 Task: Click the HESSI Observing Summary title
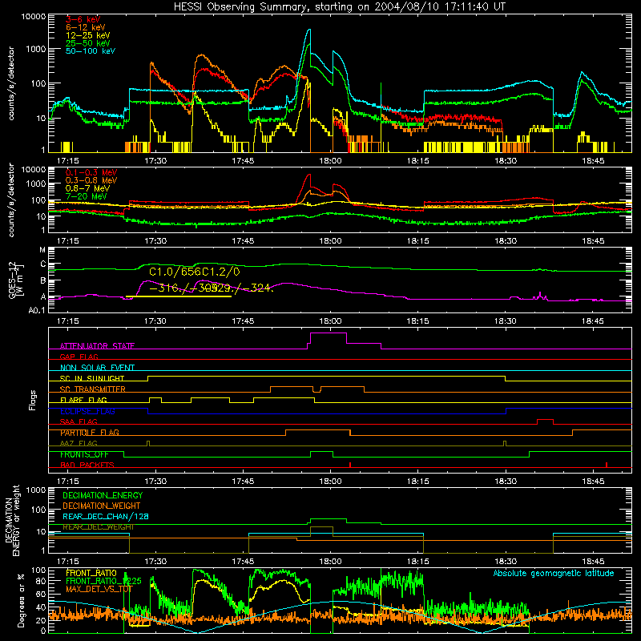tap(340, 7)
